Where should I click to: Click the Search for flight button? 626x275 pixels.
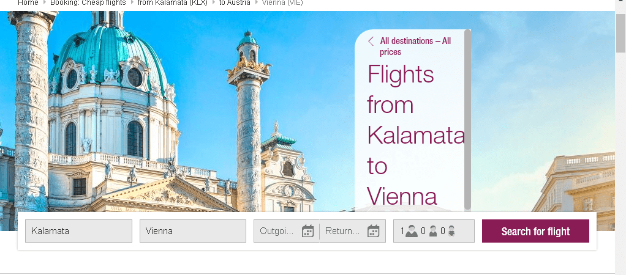point(535,231)
